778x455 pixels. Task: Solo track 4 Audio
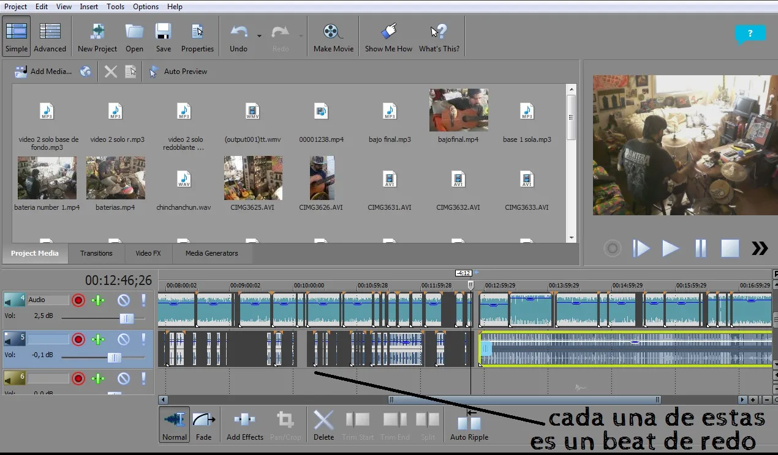[144, 300]
